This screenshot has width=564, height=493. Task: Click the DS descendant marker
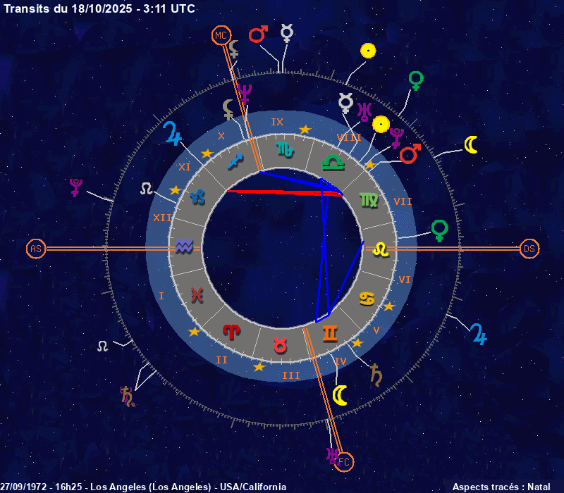click(x=529, y=249)
